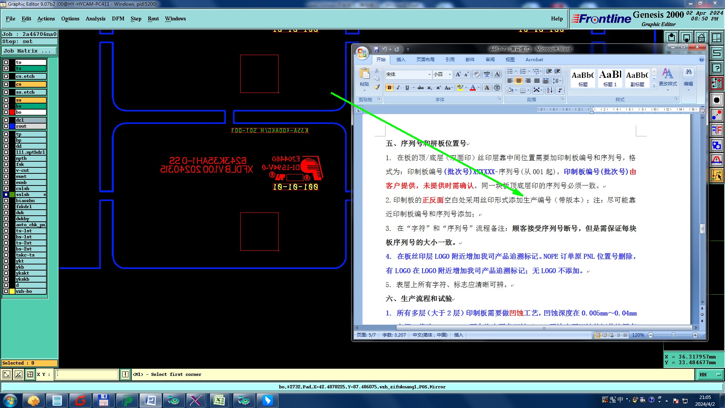The width and height of the screenshot is (725, 408).
Task: Toggle the checkbox for layer 'rout'
Action: coord(6,126)
